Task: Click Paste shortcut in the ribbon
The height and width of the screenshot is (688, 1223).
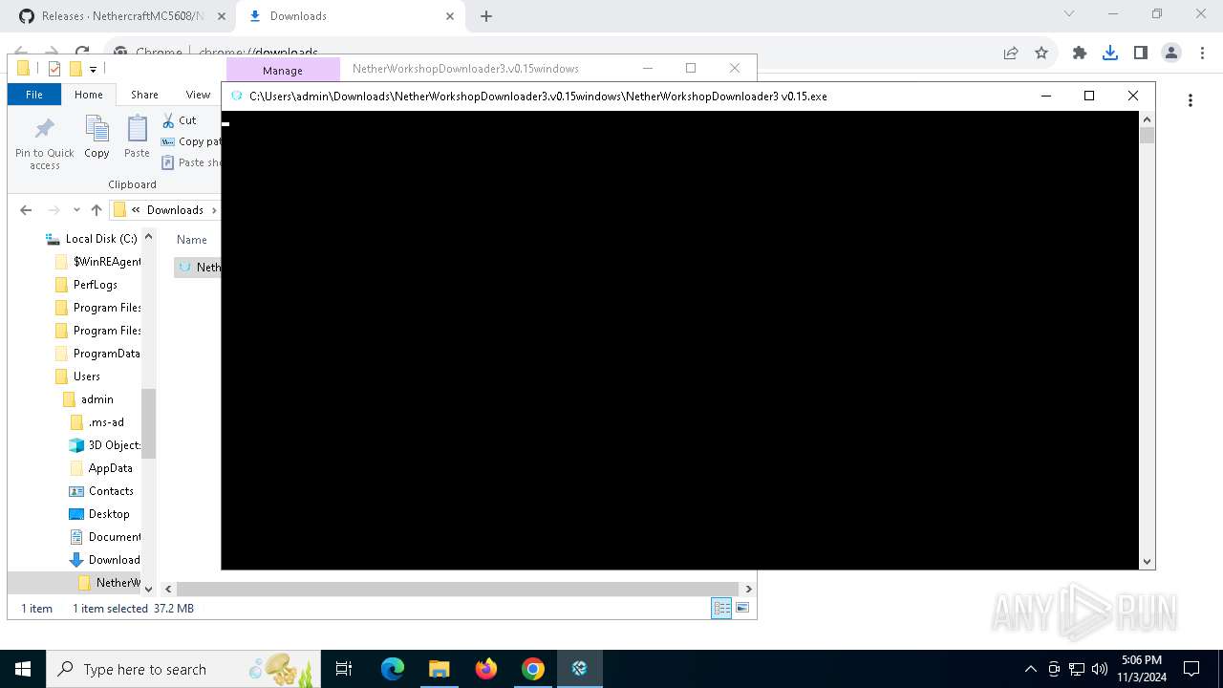Action: pos(190,162)
